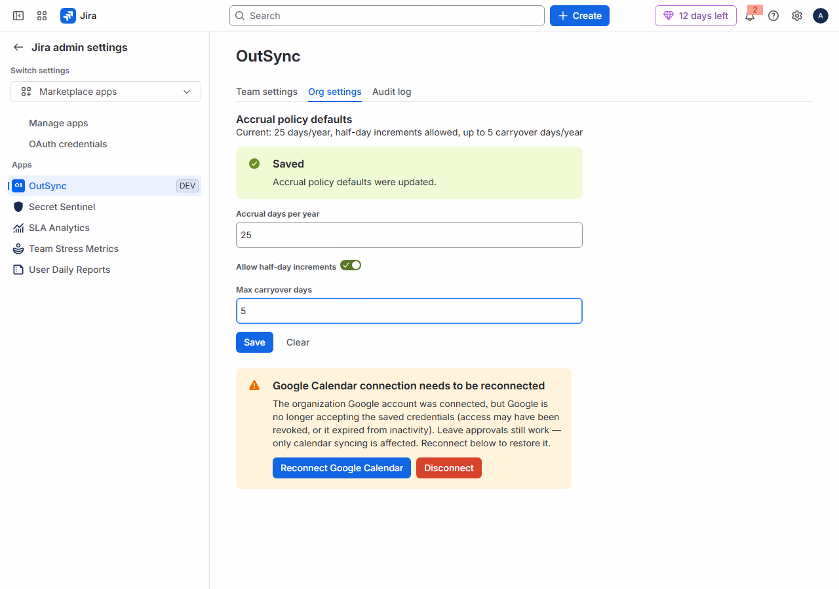Click the Create button

[x=579, y=16]
